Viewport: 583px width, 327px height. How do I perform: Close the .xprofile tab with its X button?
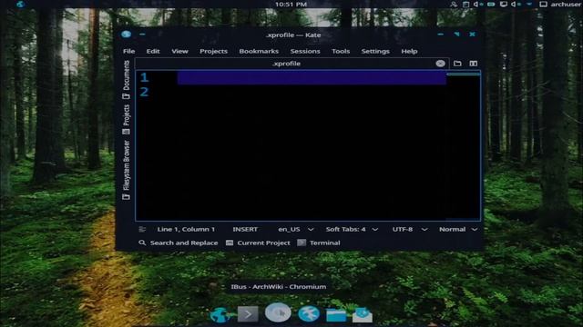[440, 64]
